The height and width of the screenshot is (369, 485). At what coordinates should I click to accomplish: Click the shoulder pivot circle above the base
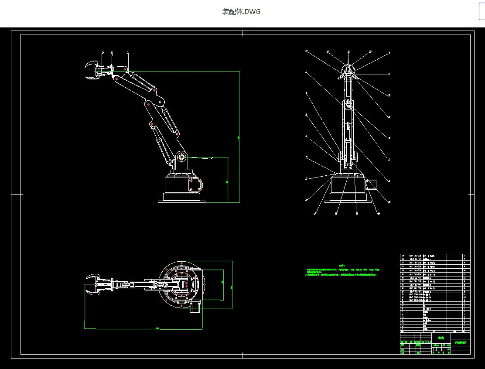(181, 157)
